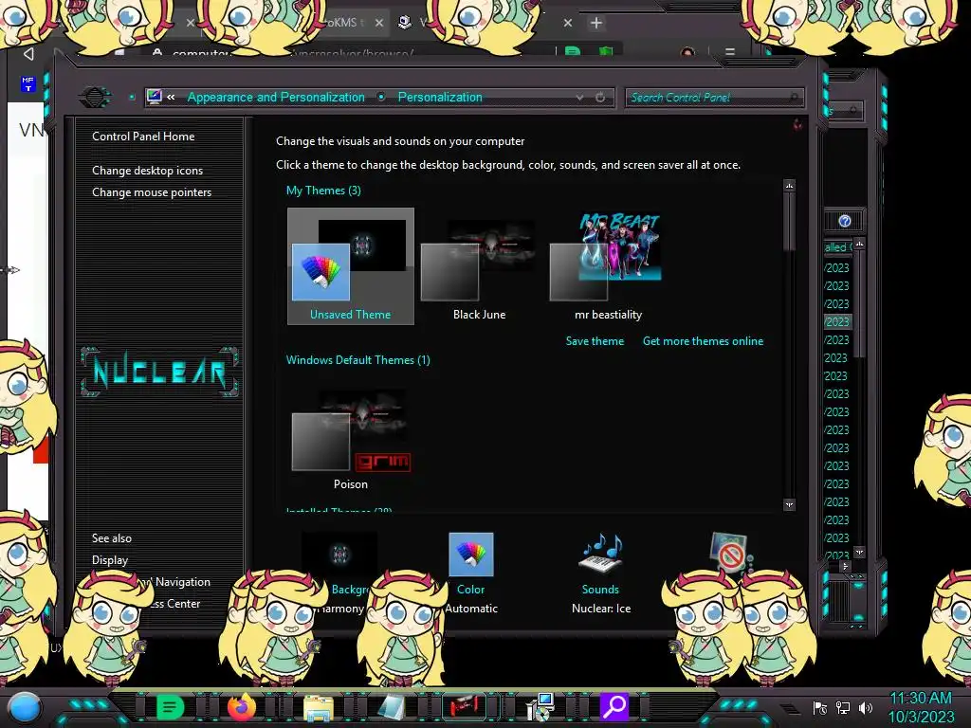Click the Nuclear: Ice sound scheme text
Screen dimensions: 971x728
click(600, 609)
